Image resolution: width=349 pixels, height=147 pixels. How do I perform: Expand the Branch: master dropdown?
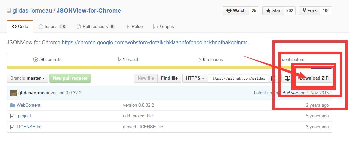coord(27,78)
